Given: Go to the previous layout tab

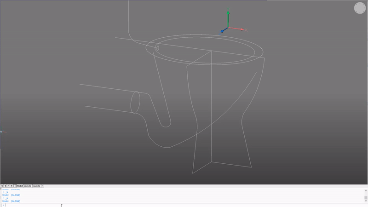Looking at the screenshot, I should (5, 186).
